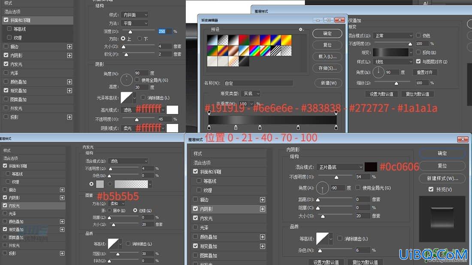Open the 高光模式 滤色 dropdown
The width and height of the screenshot is (472, 265).
pos(143,110)
